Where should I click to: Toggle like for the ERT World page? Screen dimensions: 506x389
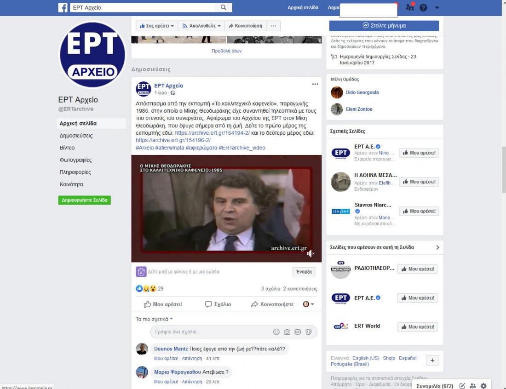(x=418, y=327)
